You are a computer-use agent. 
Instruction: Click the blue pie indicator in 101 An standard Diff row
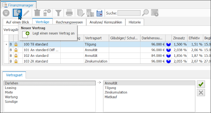point(168,50)
